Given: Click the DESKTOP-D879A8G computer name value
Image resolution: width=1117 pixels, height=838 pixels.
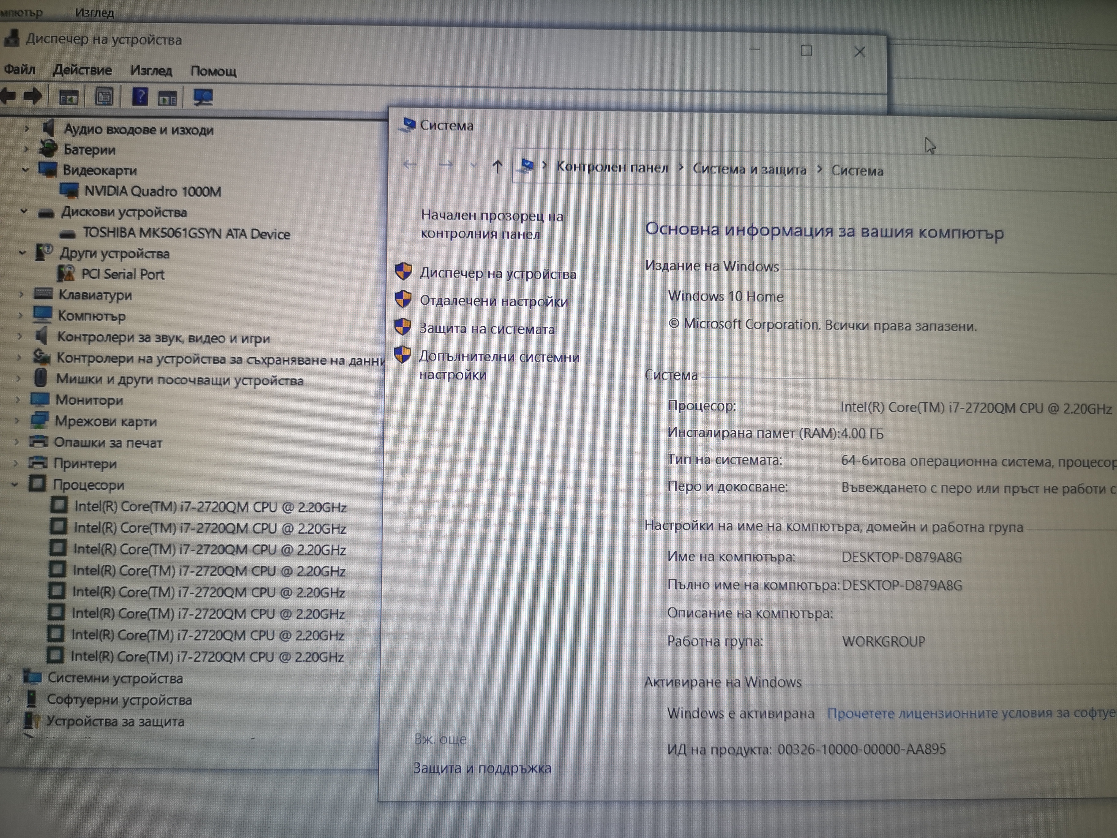Looking at the screenshot, I should pyautogui.click(x=902, y=557).
